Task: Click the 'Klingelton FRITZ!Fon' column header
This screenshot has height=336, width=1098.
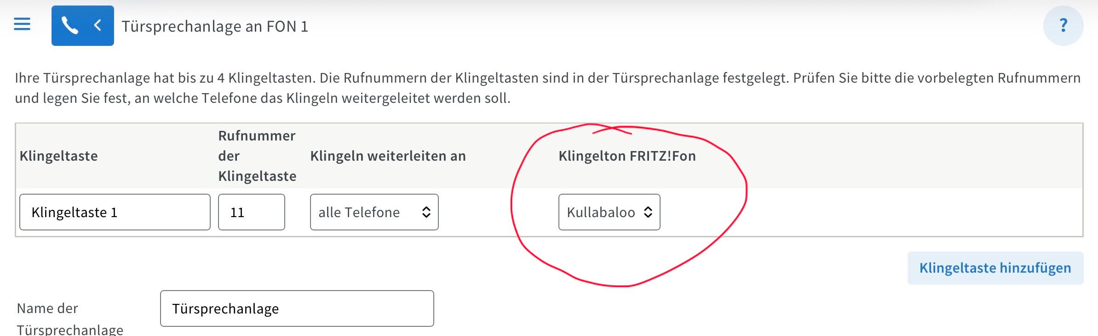Action: point(627,156)
